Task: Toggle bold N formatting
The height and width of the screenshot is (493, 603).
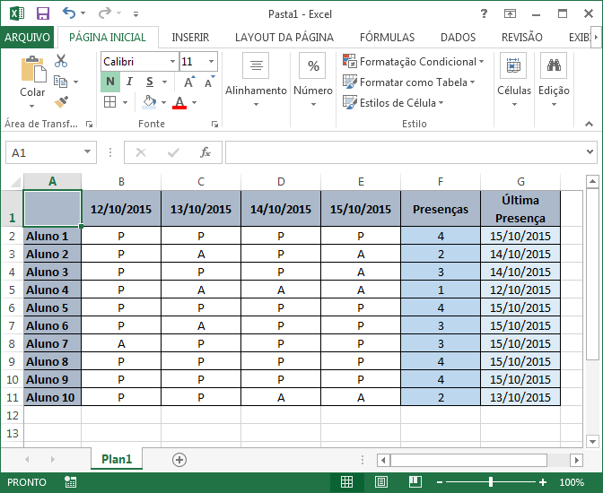Action: pos(110,82)
